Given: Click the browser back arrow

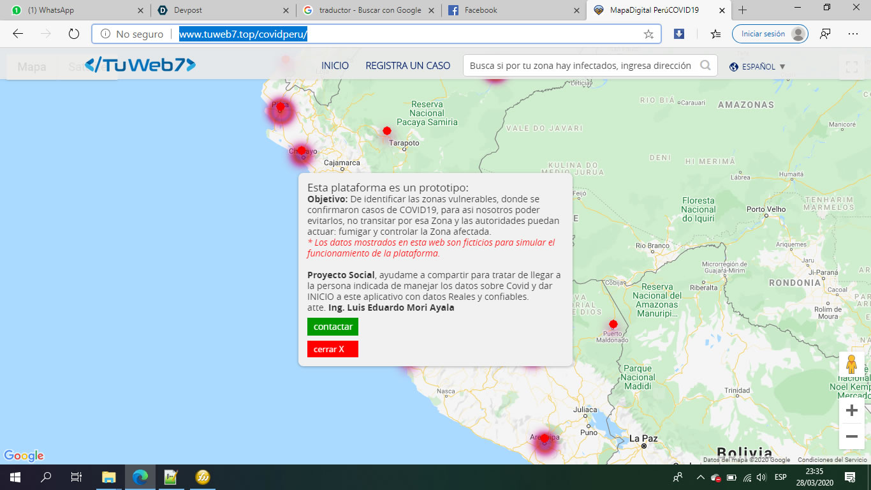Looking at the screenshot, I should click(18, 34).
